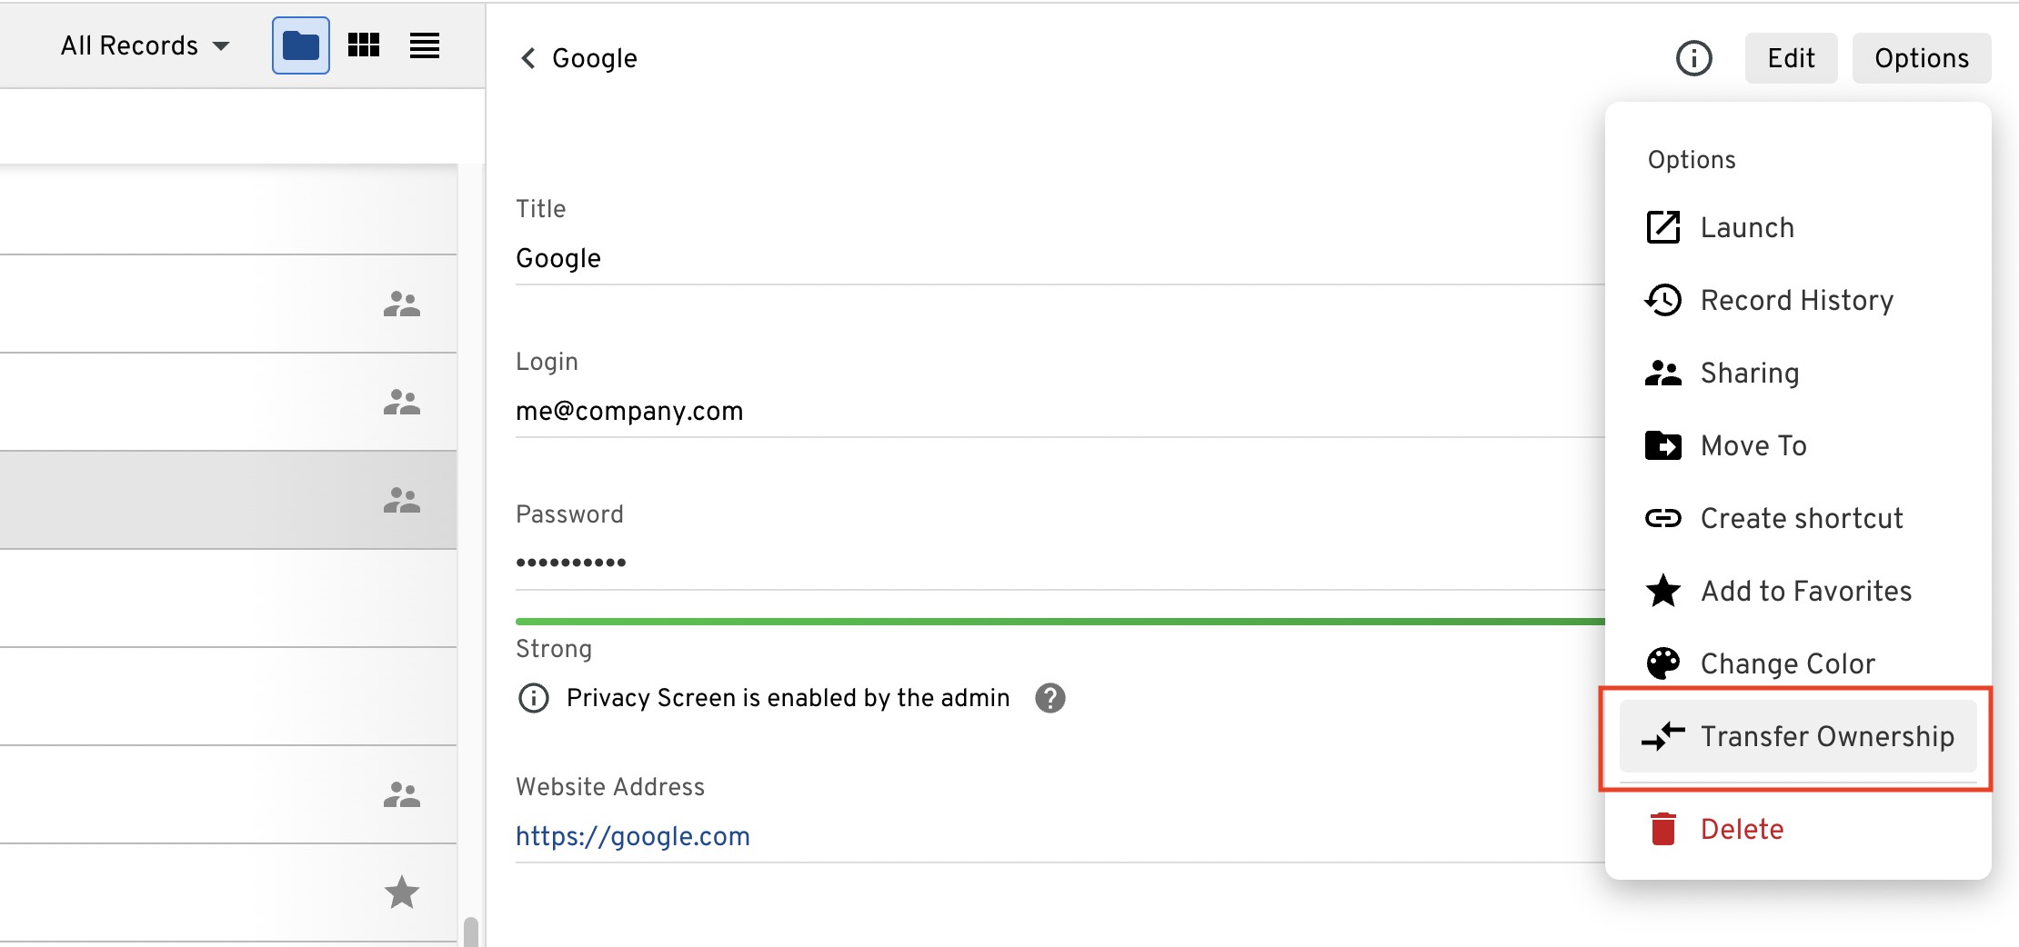Viewport: 2019px width, 947px height.
Task: Click the red Delete trash icon
Action: (x=1663, y=829)
